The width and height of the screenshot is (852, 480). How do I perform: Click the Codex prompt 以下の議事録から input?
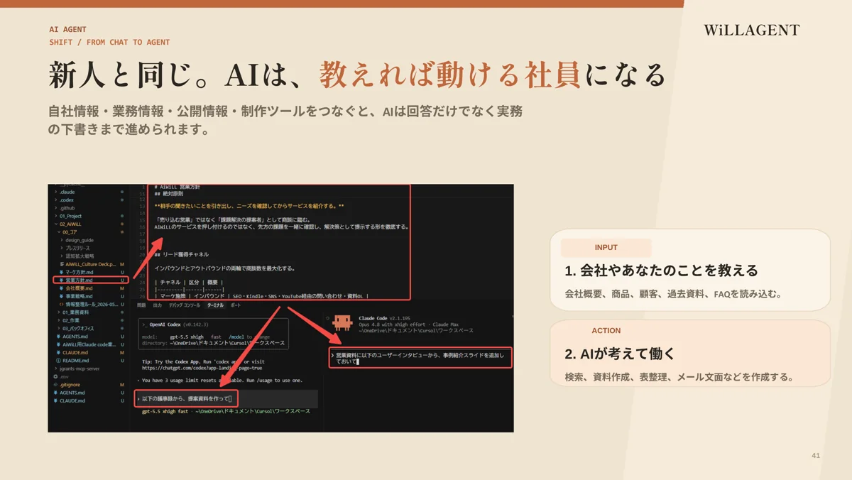[186, 399]
